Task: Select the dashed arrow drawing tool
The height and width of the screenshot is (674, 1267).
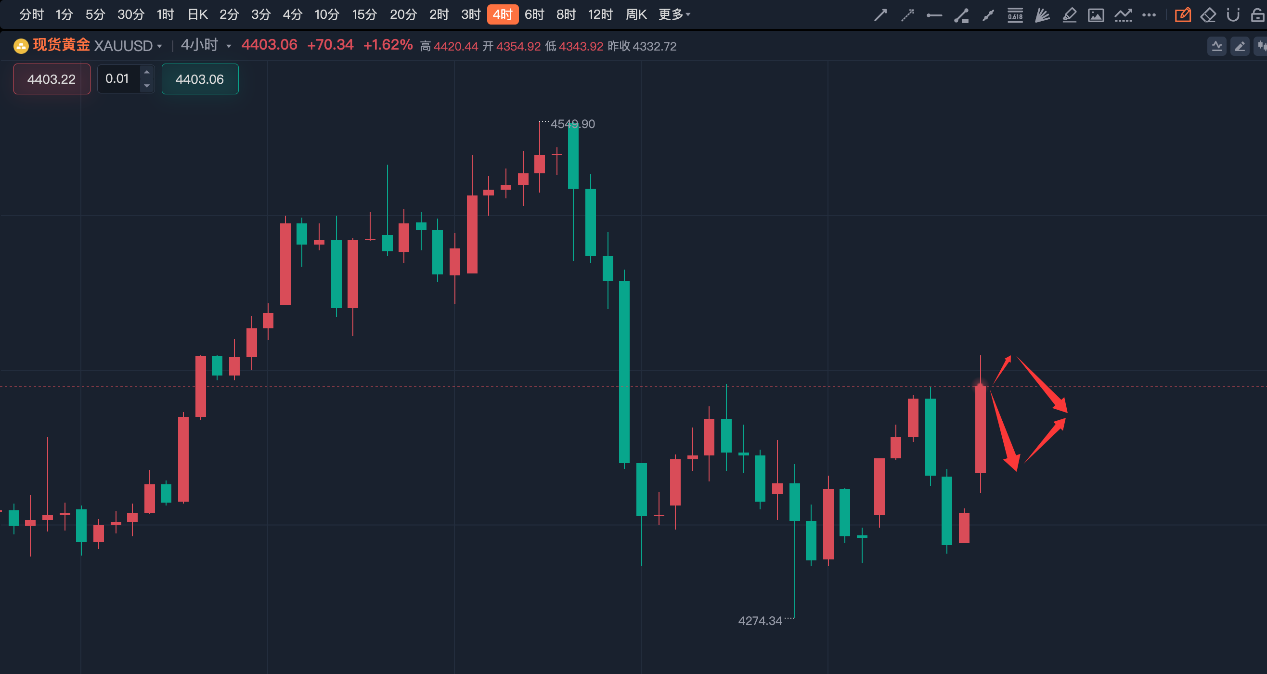Action: pyautogui.click(x=907, y=15)
